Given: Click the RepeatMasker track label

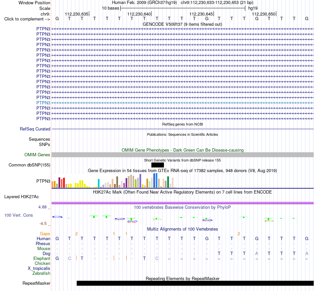Looking at the screenshot, I should coord(36,283).
